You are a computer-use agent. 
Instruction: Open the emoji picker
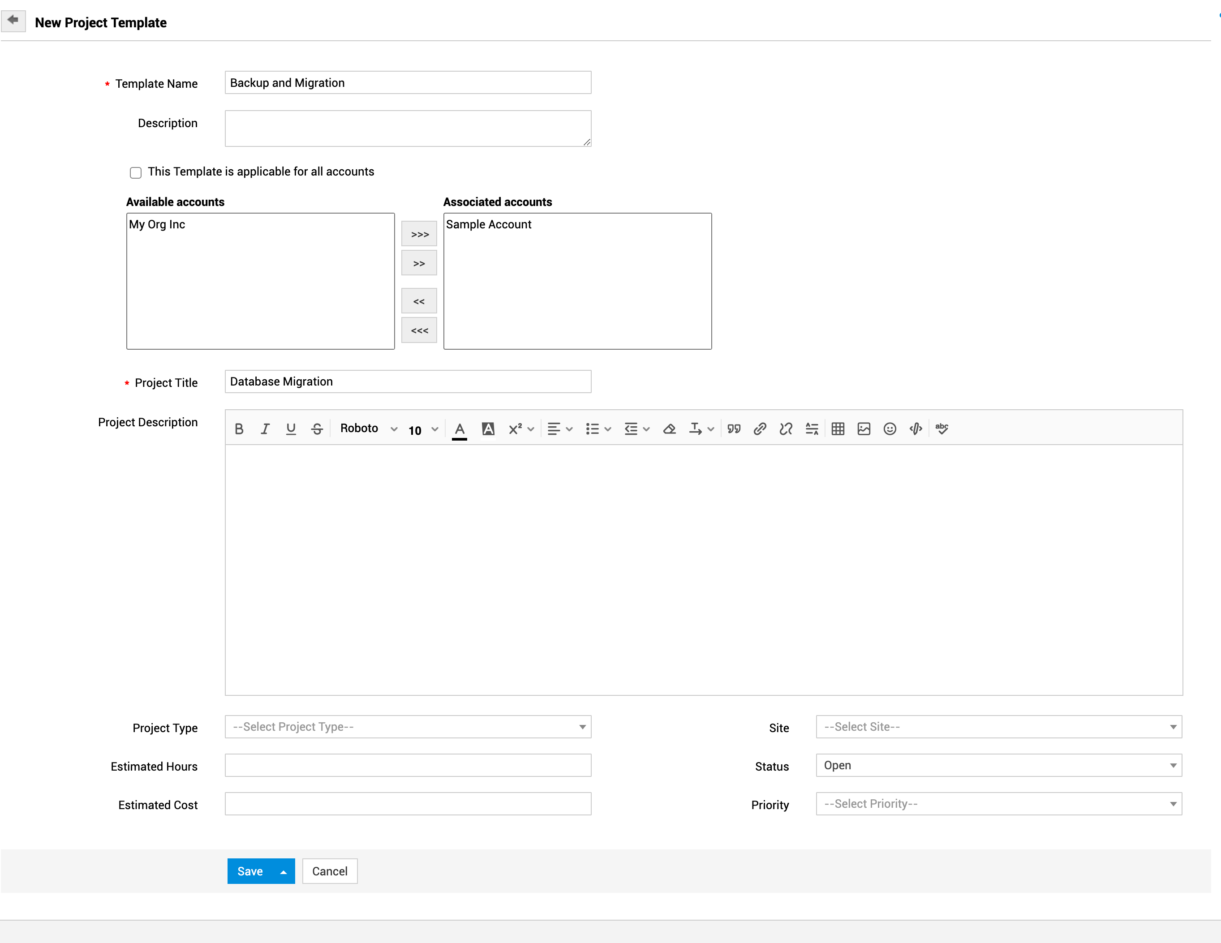coord(890,429)
